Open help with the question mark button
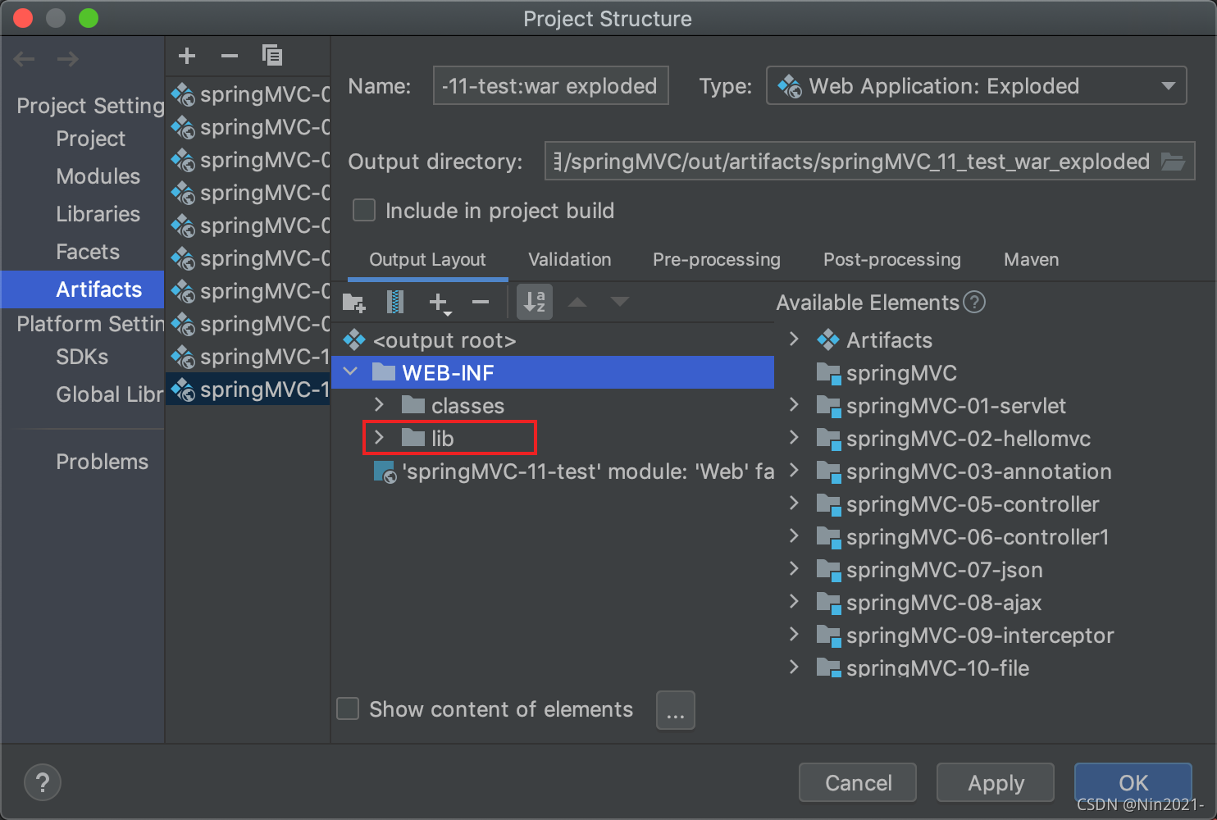The image size is (1217, 820). coord(43,782)
